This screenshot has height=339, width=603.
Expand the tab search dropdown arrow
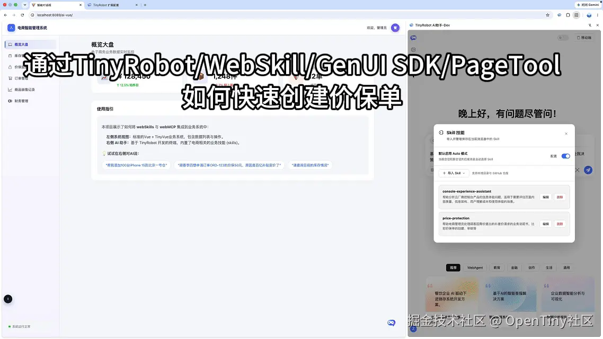24,5
